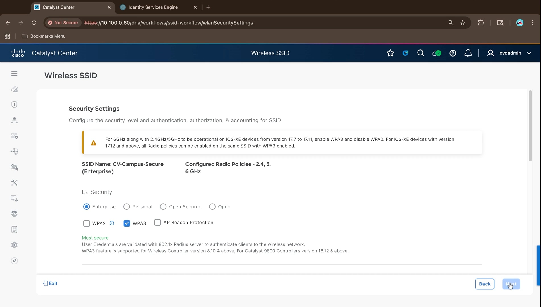The height and width of the screenshot is (307, 541).
Task: Open the browser media/tab search icon
Action: (500, 23)
